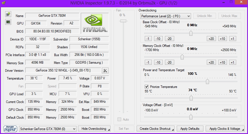Image resolution: width=248 pixels, height=134 pixels.
Task: Click the Temperature value 38 °C
Action: (x=34, y=78)
